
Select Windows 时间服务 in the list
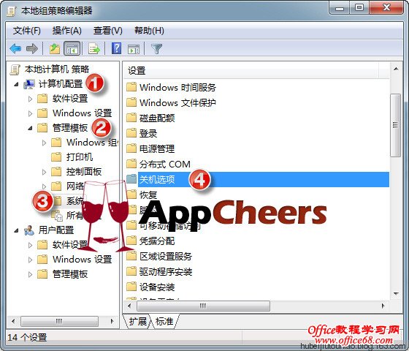[x=177, y=87]
